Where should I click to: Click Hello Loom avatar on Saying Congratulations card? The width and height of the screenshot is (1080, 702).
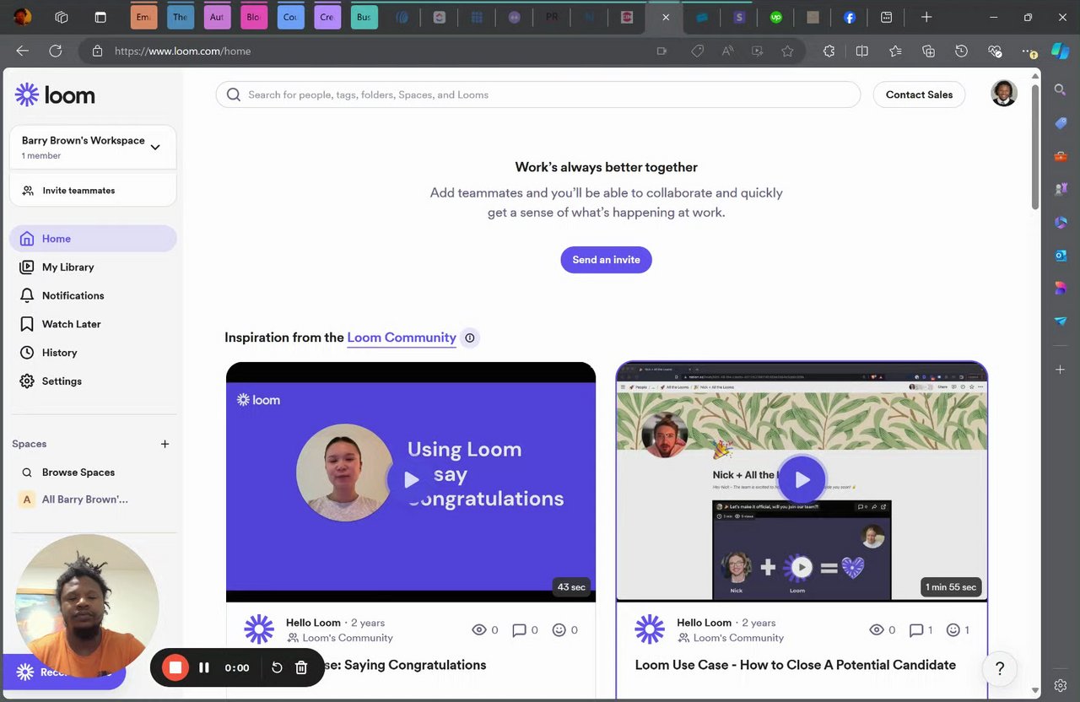point(259,629)
